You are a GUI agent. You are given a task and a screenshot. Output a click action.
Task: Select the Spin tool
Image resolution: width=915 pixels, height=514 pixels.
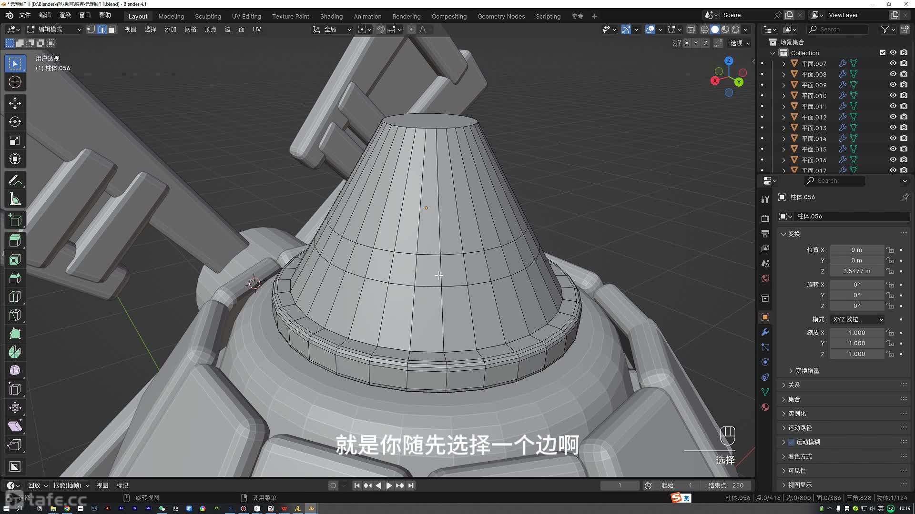coord(15,352)
